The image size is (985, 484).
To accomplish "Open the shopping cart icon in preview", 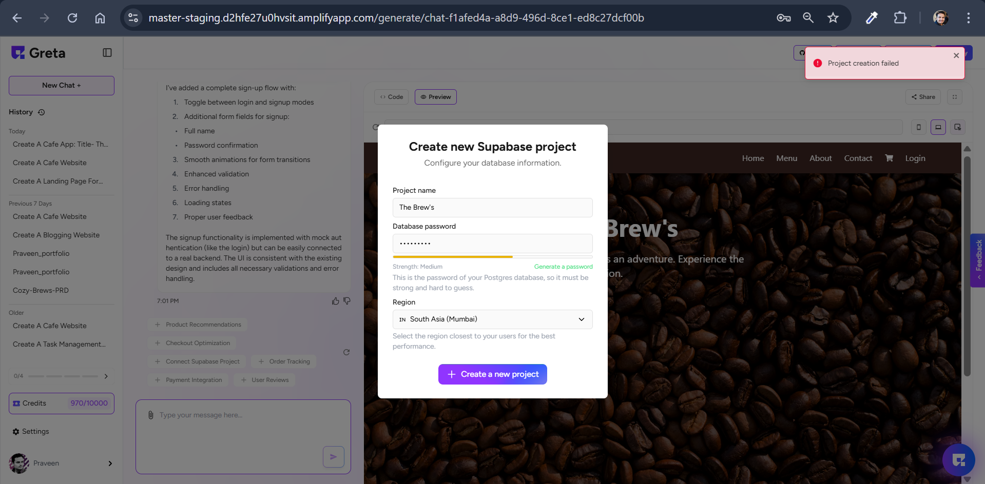I will [x=889, y=158].
